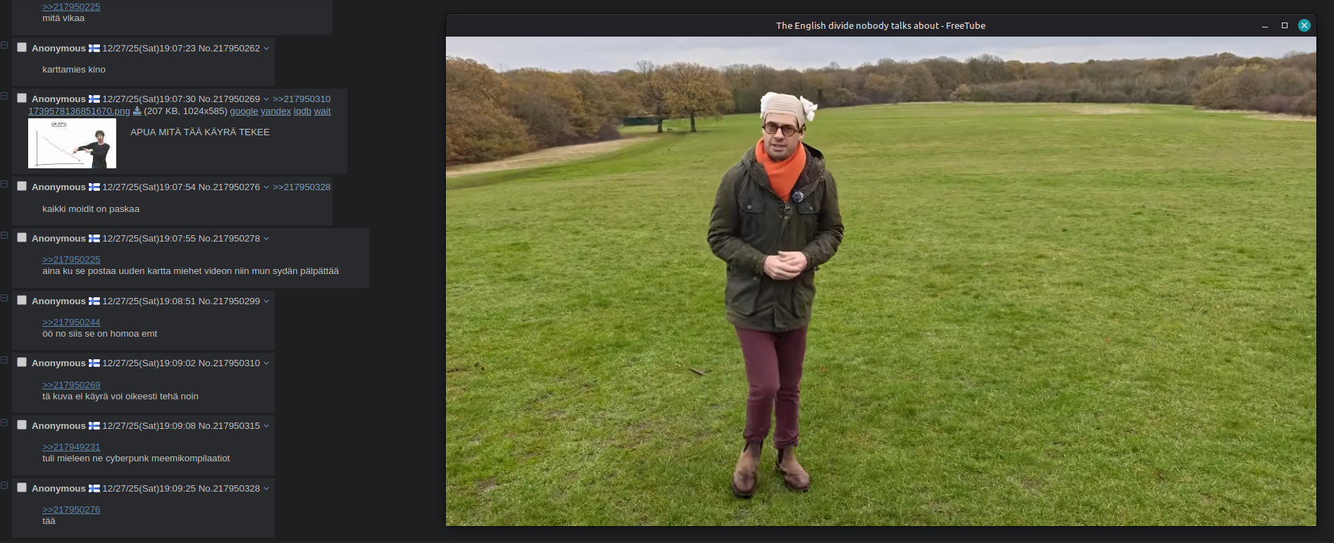Open the post menu arrow for No.217950262
Viewport: 1334px width, 543px height.
click(x=266, y=49)
